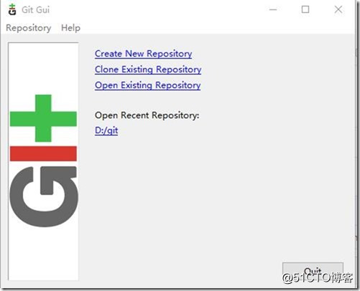Minimize the Git Gui window
360x291 pixels.
[x=273, y=10]
